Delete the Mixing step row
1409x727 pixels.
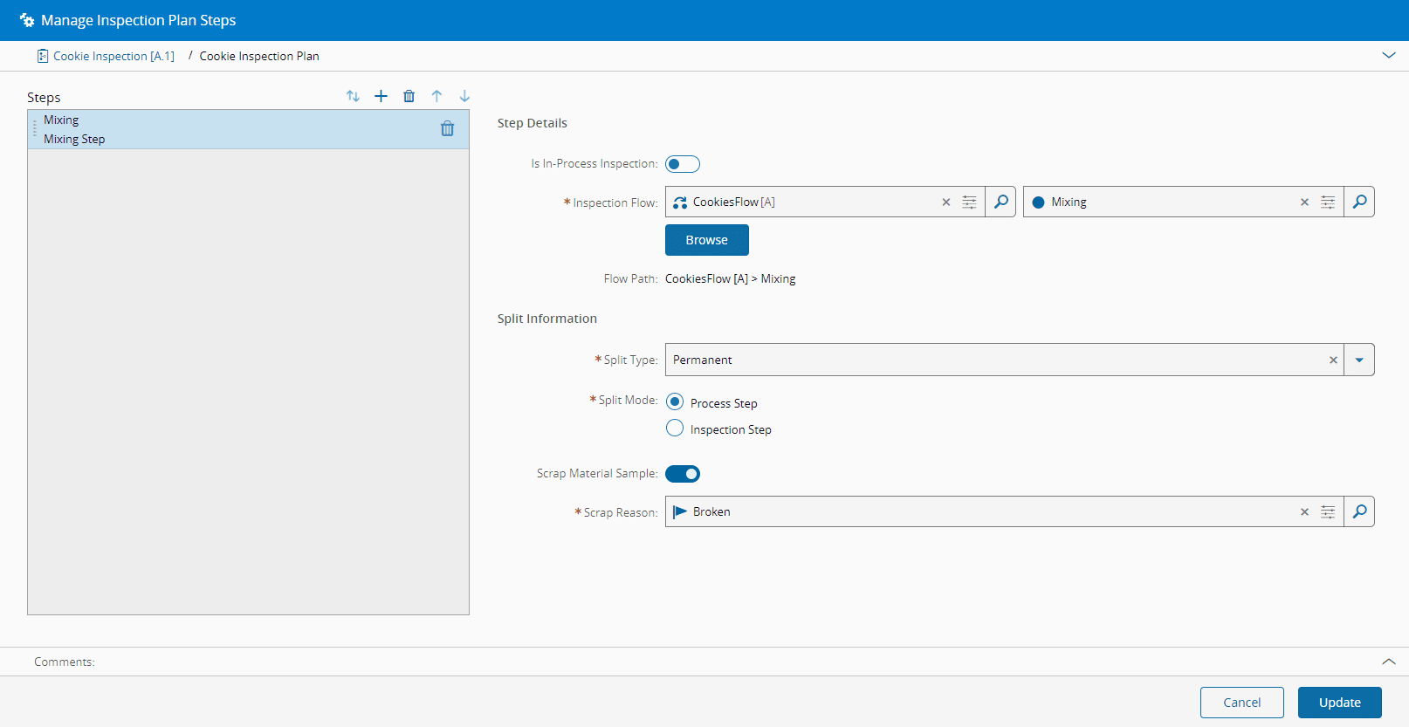[x=447, y=129]
